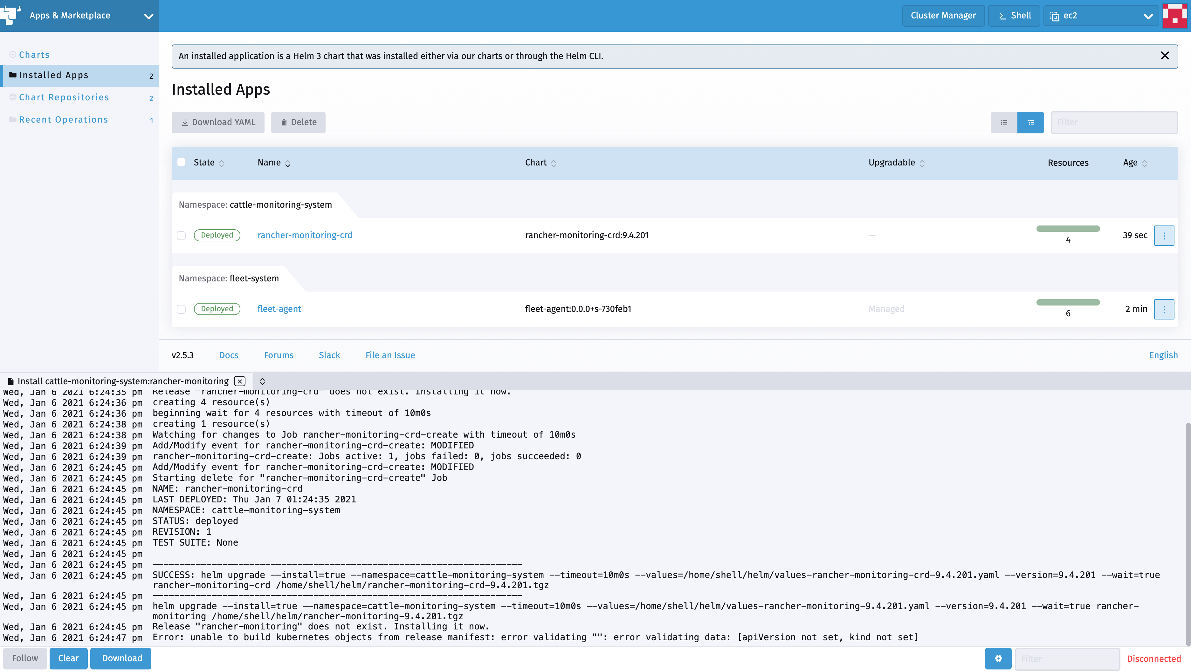Click the fleet-agent resources progress bar
1191x672 pixels.
[x=1068, y=302]
